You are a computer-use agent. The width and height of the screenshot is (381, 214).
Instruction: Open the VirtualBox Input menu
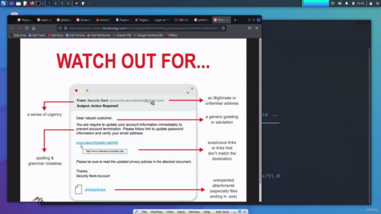(x=181, y=212)
